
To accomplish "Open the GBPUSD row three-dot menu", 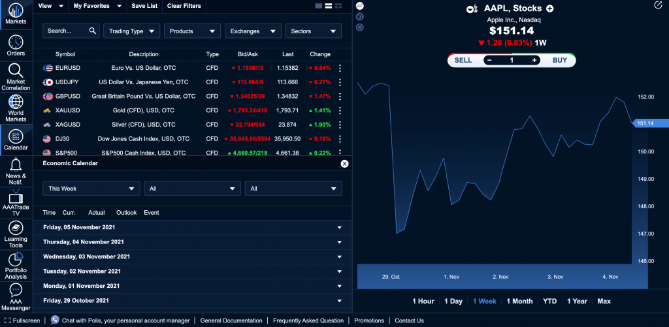I will [340, 97].
